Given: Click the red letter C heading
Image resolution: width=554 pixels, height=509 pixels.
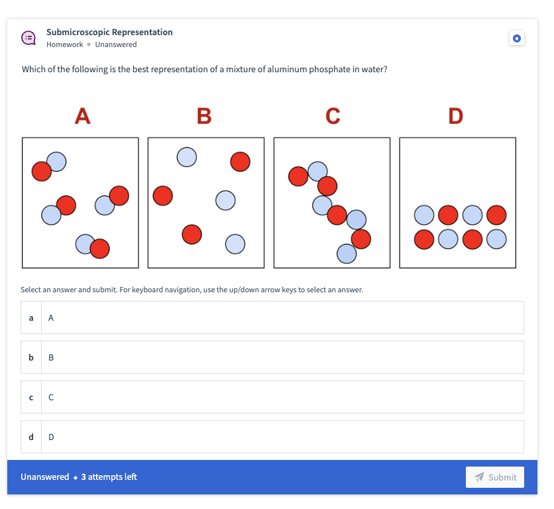Looking at the screenshot, I should pos(332,117).
